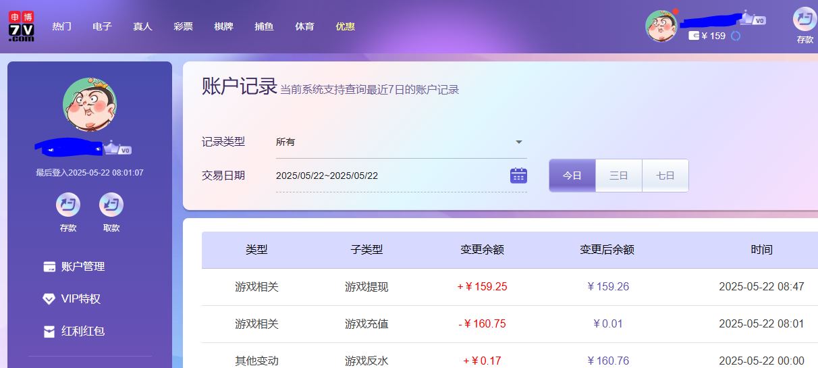Click the large sidebar profile avatar
Screen dimensions: 818x368
[90, 105]
